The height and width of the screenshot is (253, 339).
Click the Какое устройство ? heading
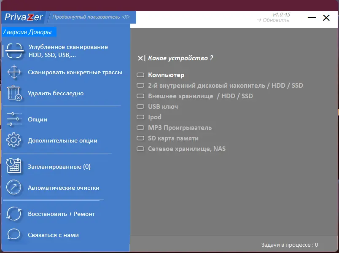point(180,58)
